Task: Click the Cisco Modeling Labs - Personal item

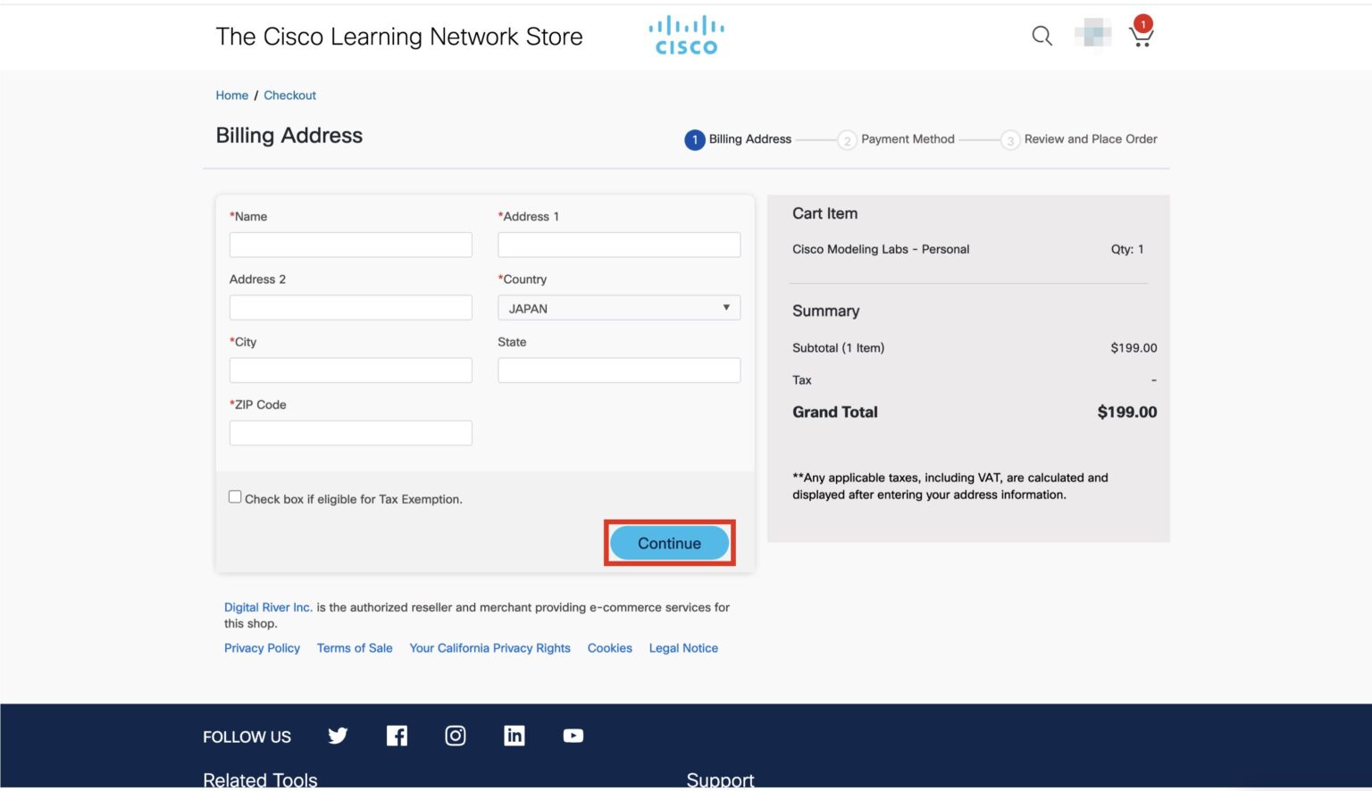Action: tap(881, 249)
